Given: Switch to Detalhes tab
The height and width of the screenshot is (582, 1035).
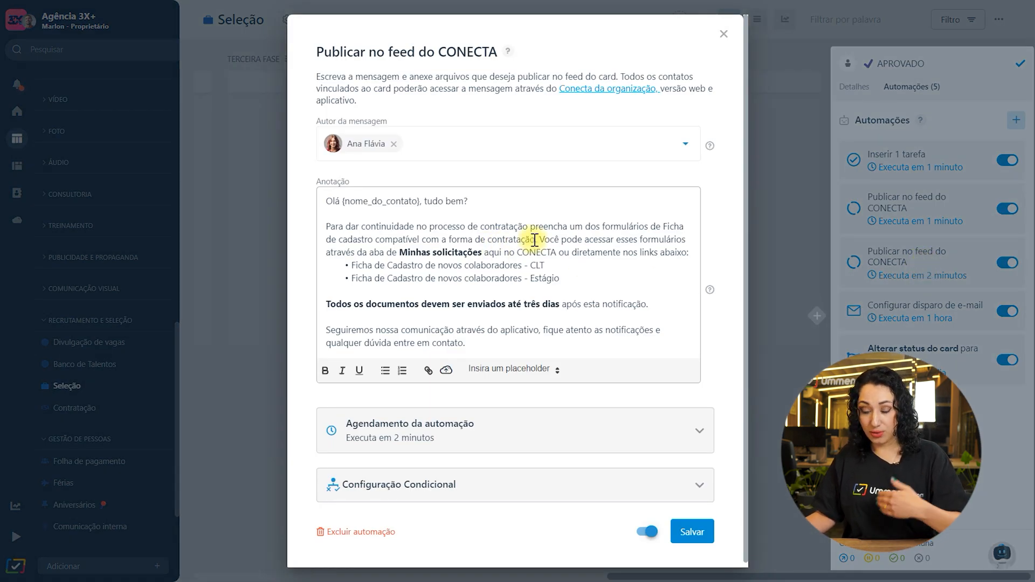Looking at the screenshot, I should point(854,87).
